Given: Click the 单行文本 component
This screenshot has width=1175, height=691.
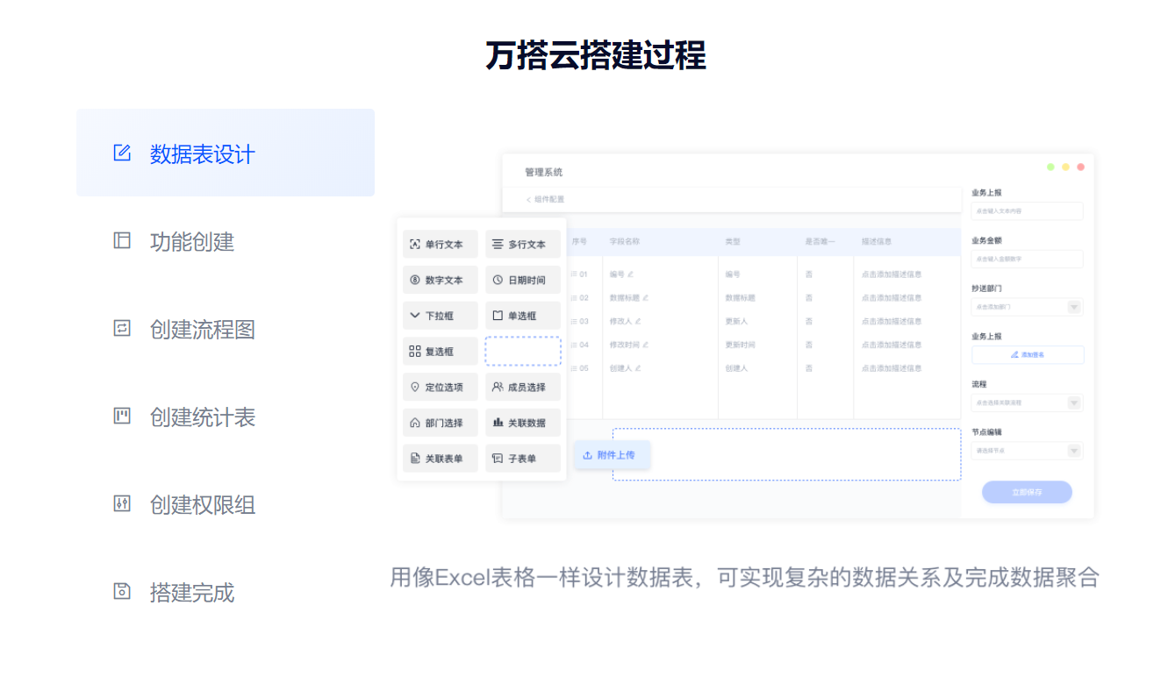Looking at the screenshot, I should tap(441, 244).
